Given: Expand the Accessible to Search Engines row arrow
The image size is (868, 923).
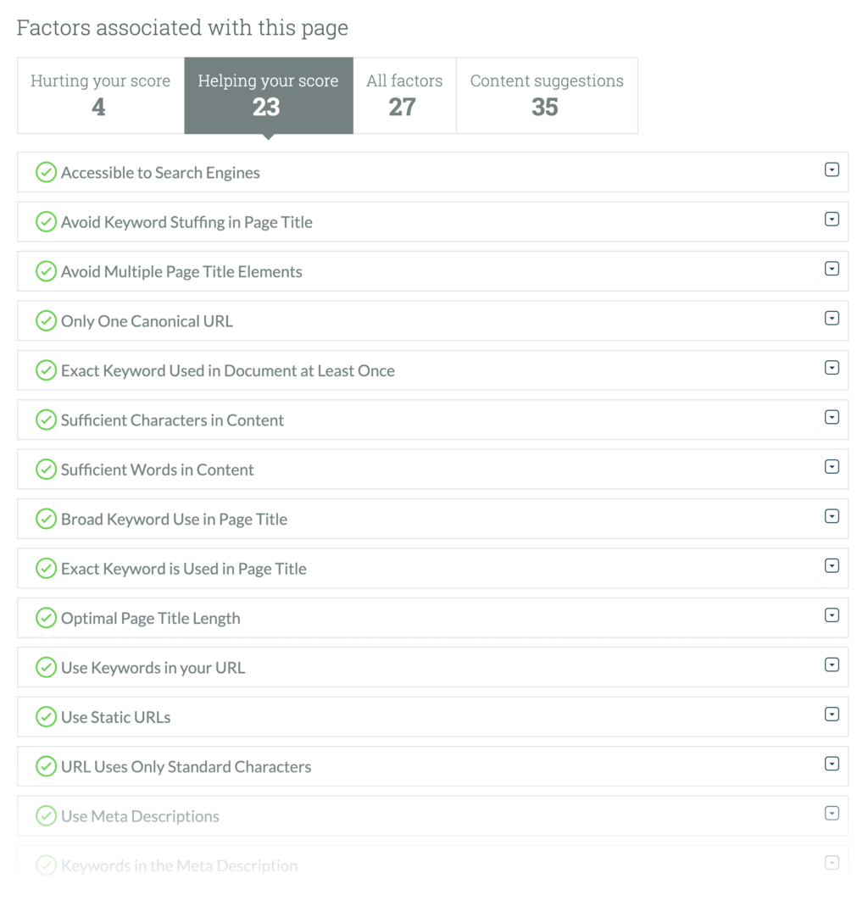Looking at the screenshot, I should coord(832,170).
